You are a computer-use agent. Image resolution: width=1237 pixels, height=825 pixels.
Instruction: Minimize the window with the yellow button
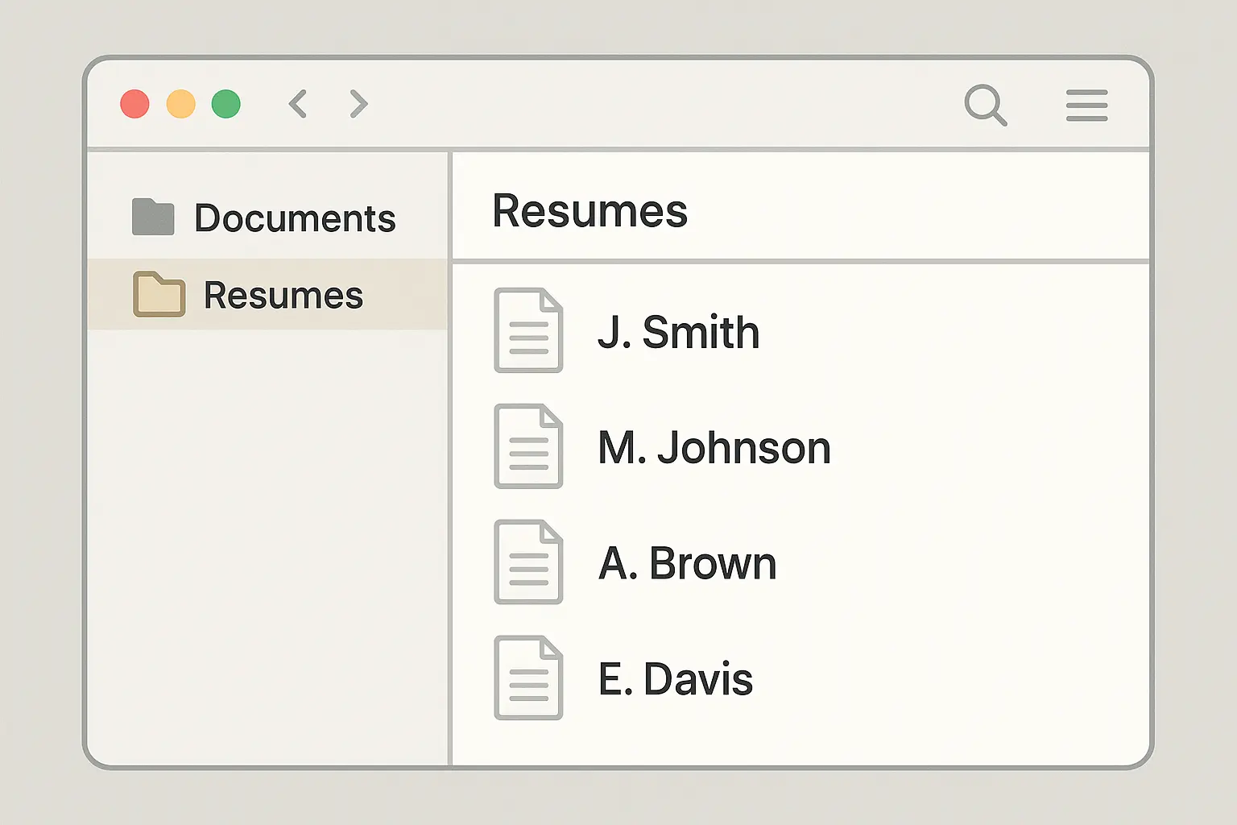pos(180,104)
